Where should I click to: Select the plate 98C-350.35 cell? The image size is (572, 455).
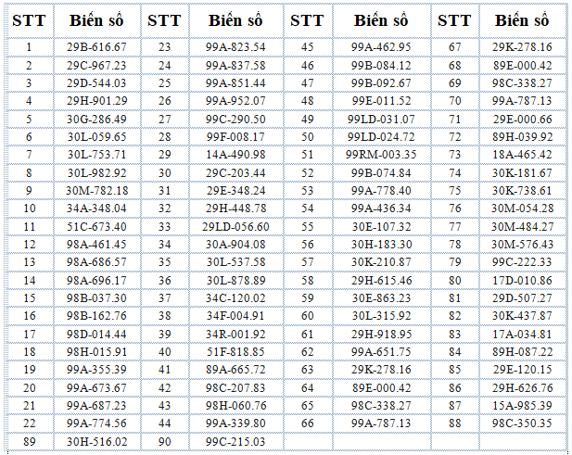tap(522, 423)
